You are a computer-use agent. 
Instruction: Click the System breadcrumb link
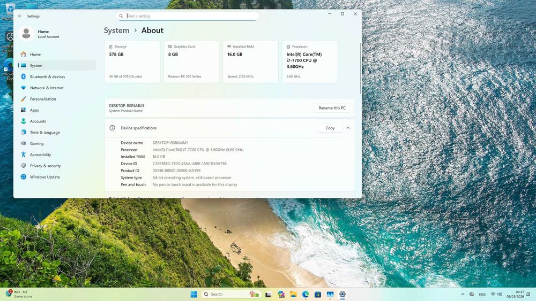click(x=116, y=30)
